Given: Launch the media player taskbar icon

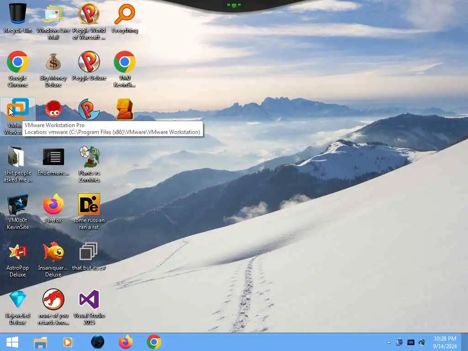Looking at the screenshot, I should pos(68,342).
